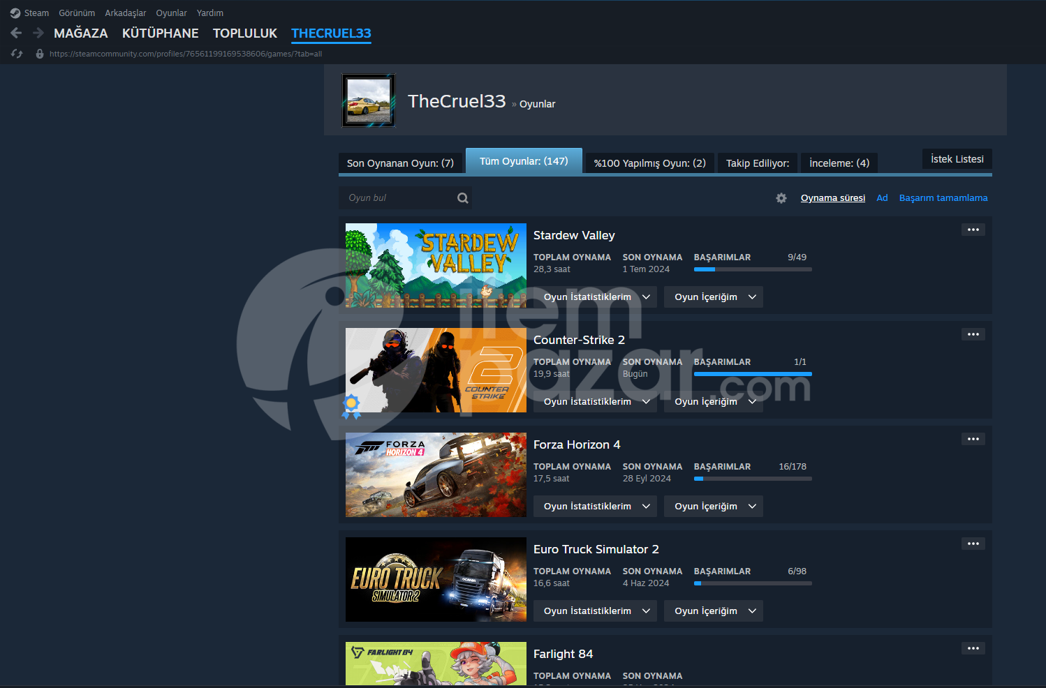Open the three-dot menu for Counter-Strike 2

point(973,334)
